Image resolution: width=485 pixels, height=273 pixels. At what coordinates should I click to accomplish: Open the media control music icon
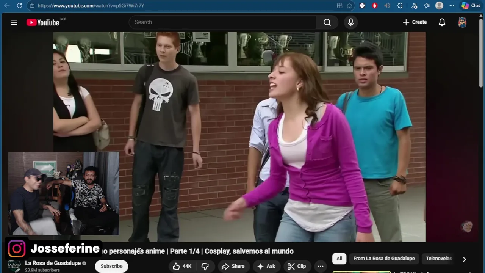pyautogui.click(x=414, y=6)
